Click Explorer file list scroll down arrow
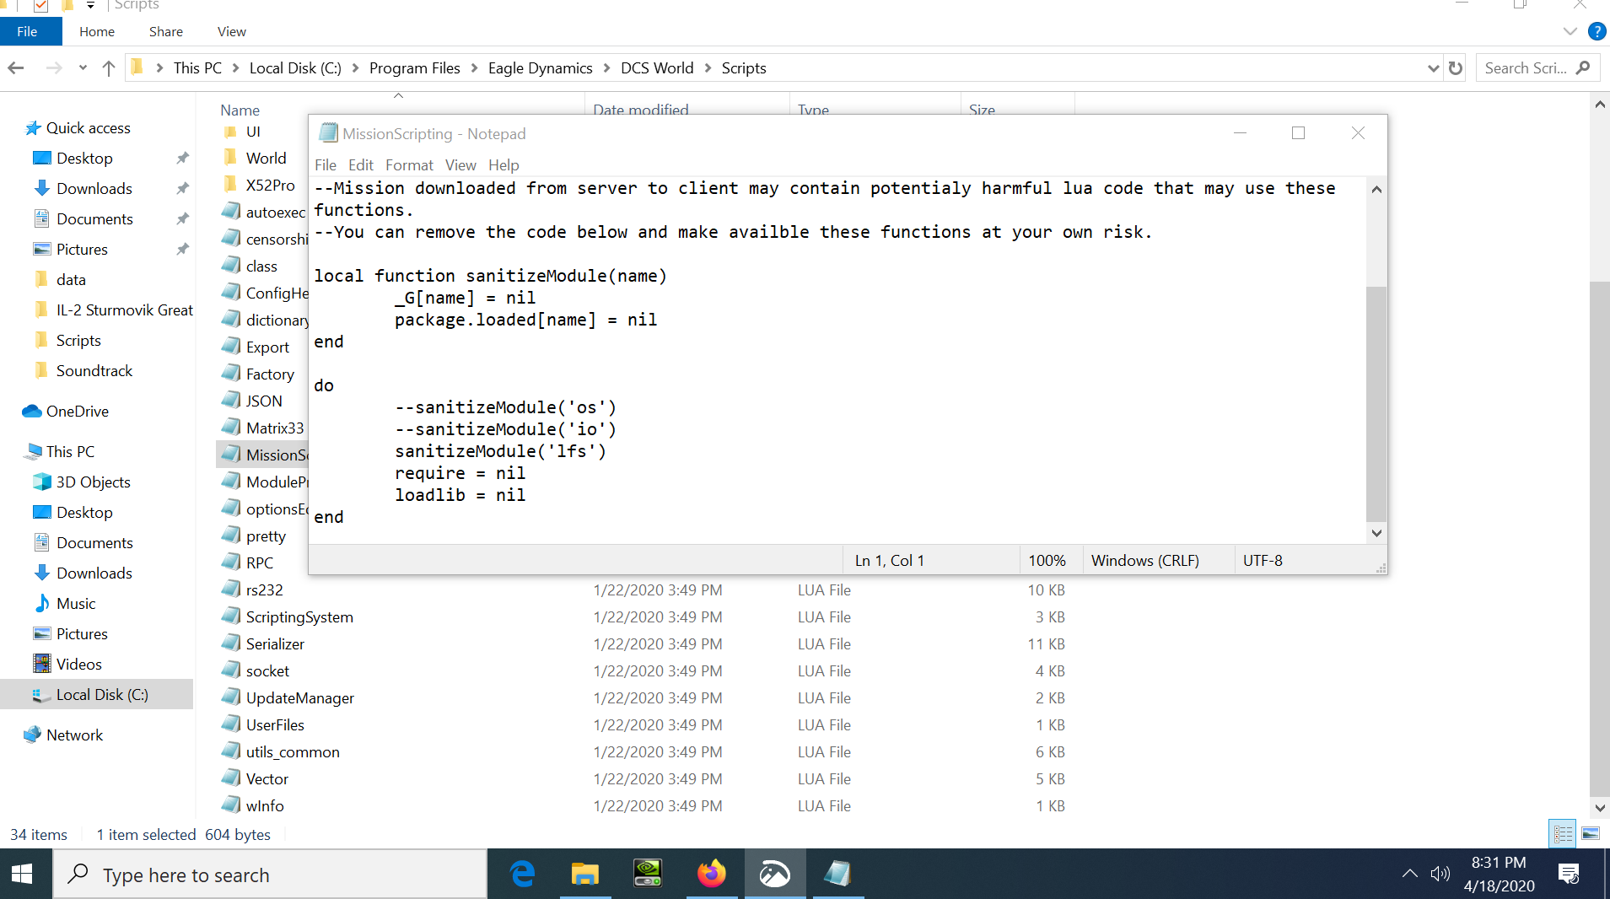Image resolution: width=1610 pixels, height=899 pixels. [1599, 808]
